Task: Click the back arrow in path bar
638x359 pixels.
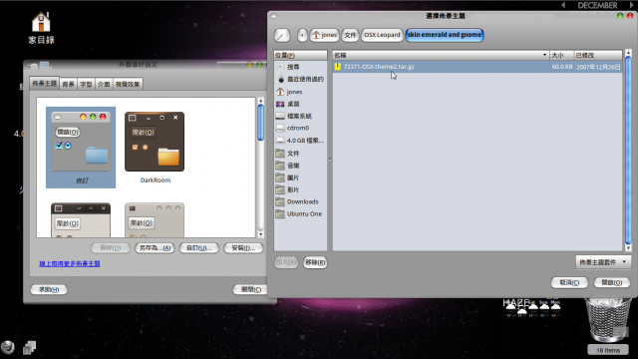Action: (x=302, y=36)
